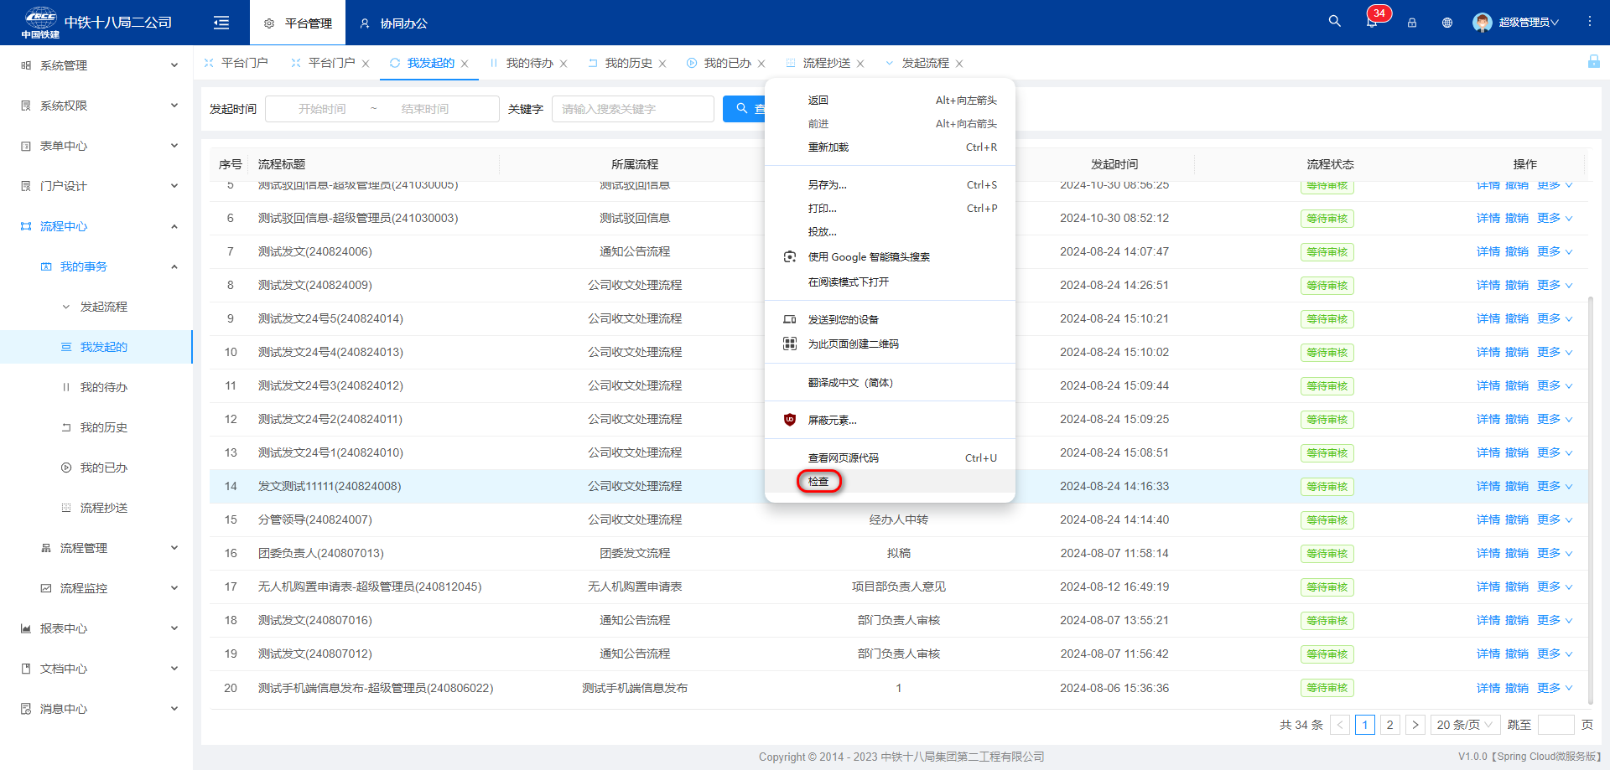Close the second 平台门户 tab

click(366, 64)
